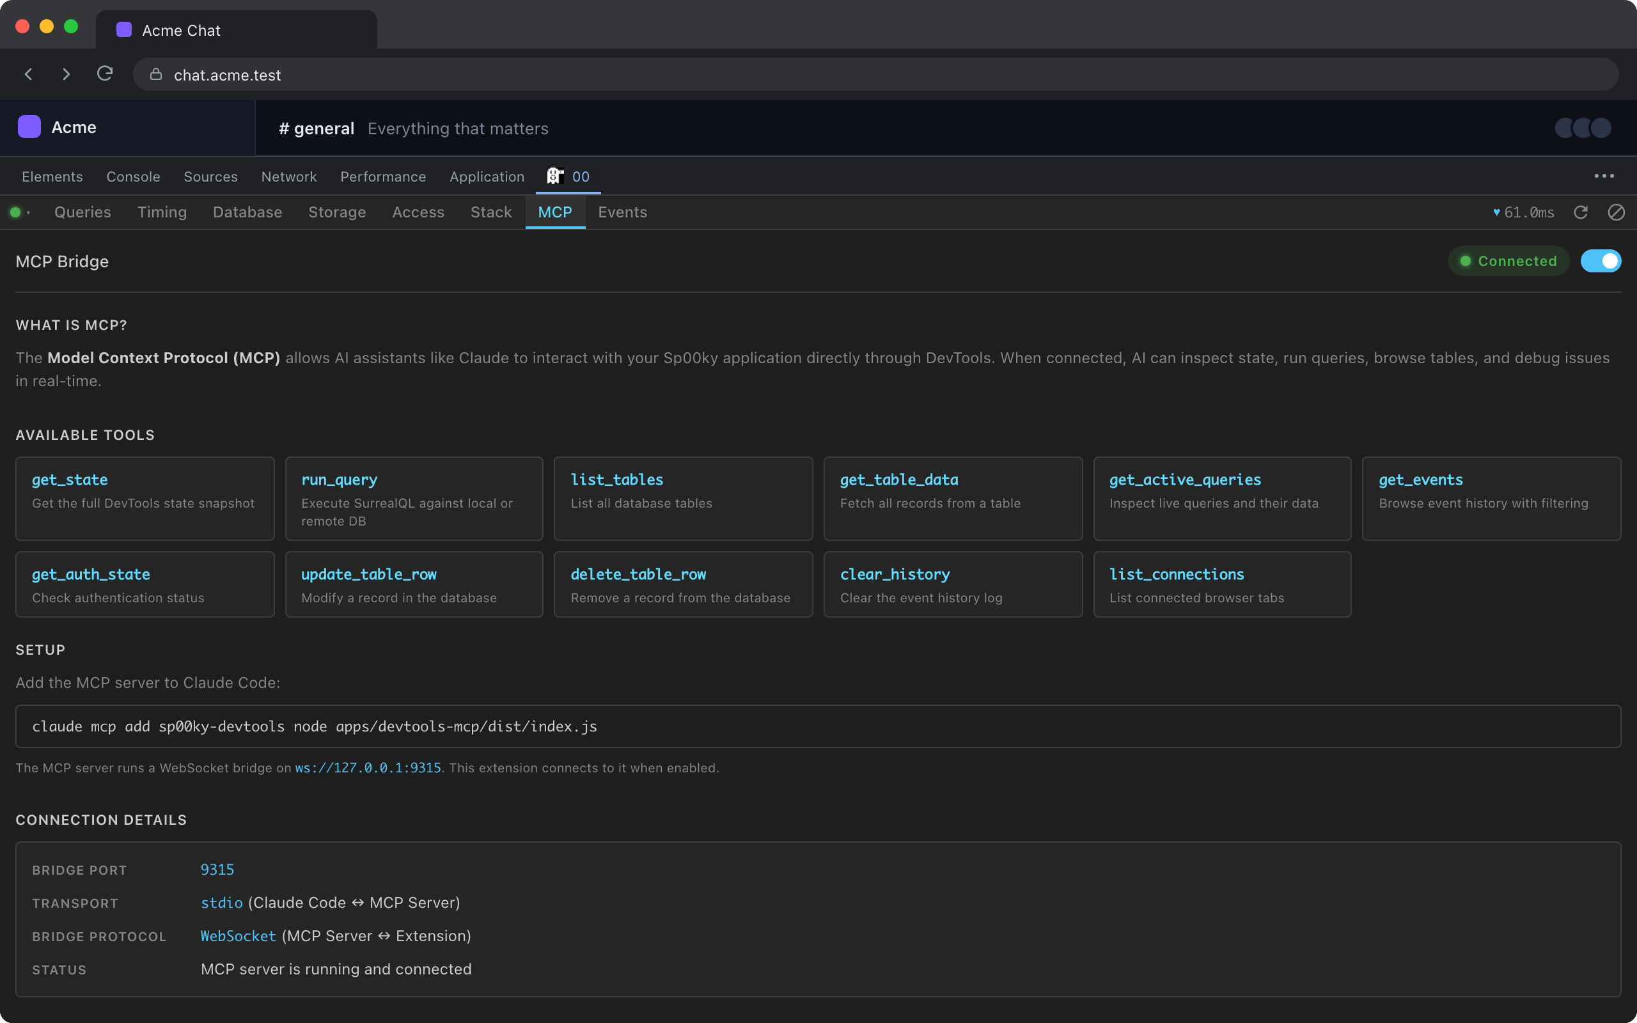The height and width of the screenshot is (1023, 1637).
Task: Click the clear_history tool card
Action: click(x=953, y=584)
